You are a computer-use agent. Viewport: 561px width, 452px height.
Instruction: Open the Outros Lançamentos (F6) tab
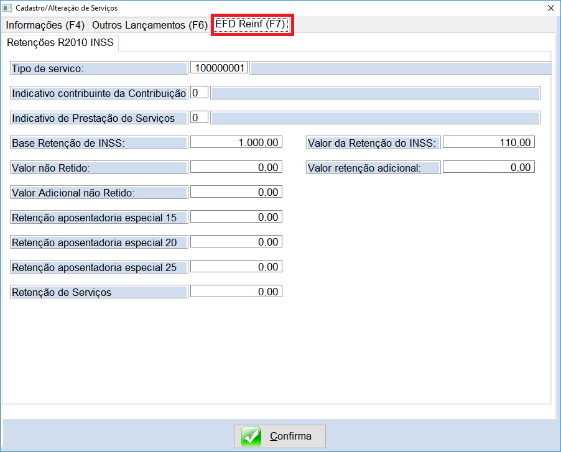149,25
